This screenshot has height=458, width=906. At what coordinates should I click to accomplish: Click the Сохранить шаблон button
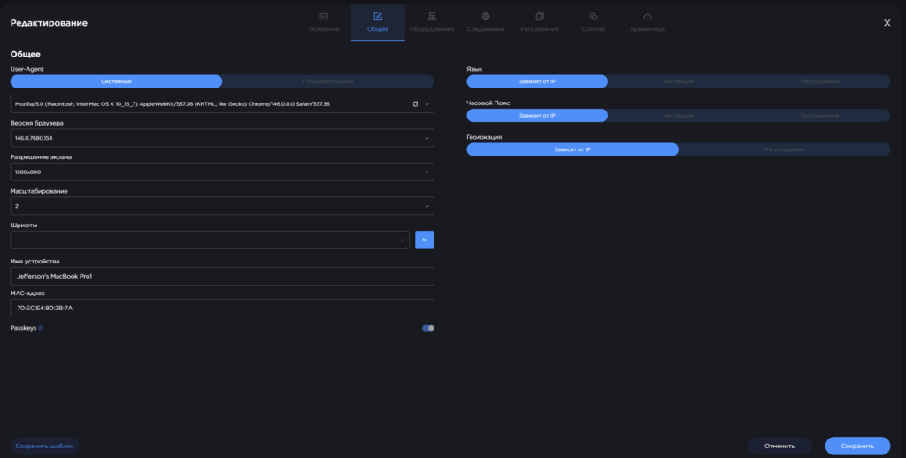point(44,446)
